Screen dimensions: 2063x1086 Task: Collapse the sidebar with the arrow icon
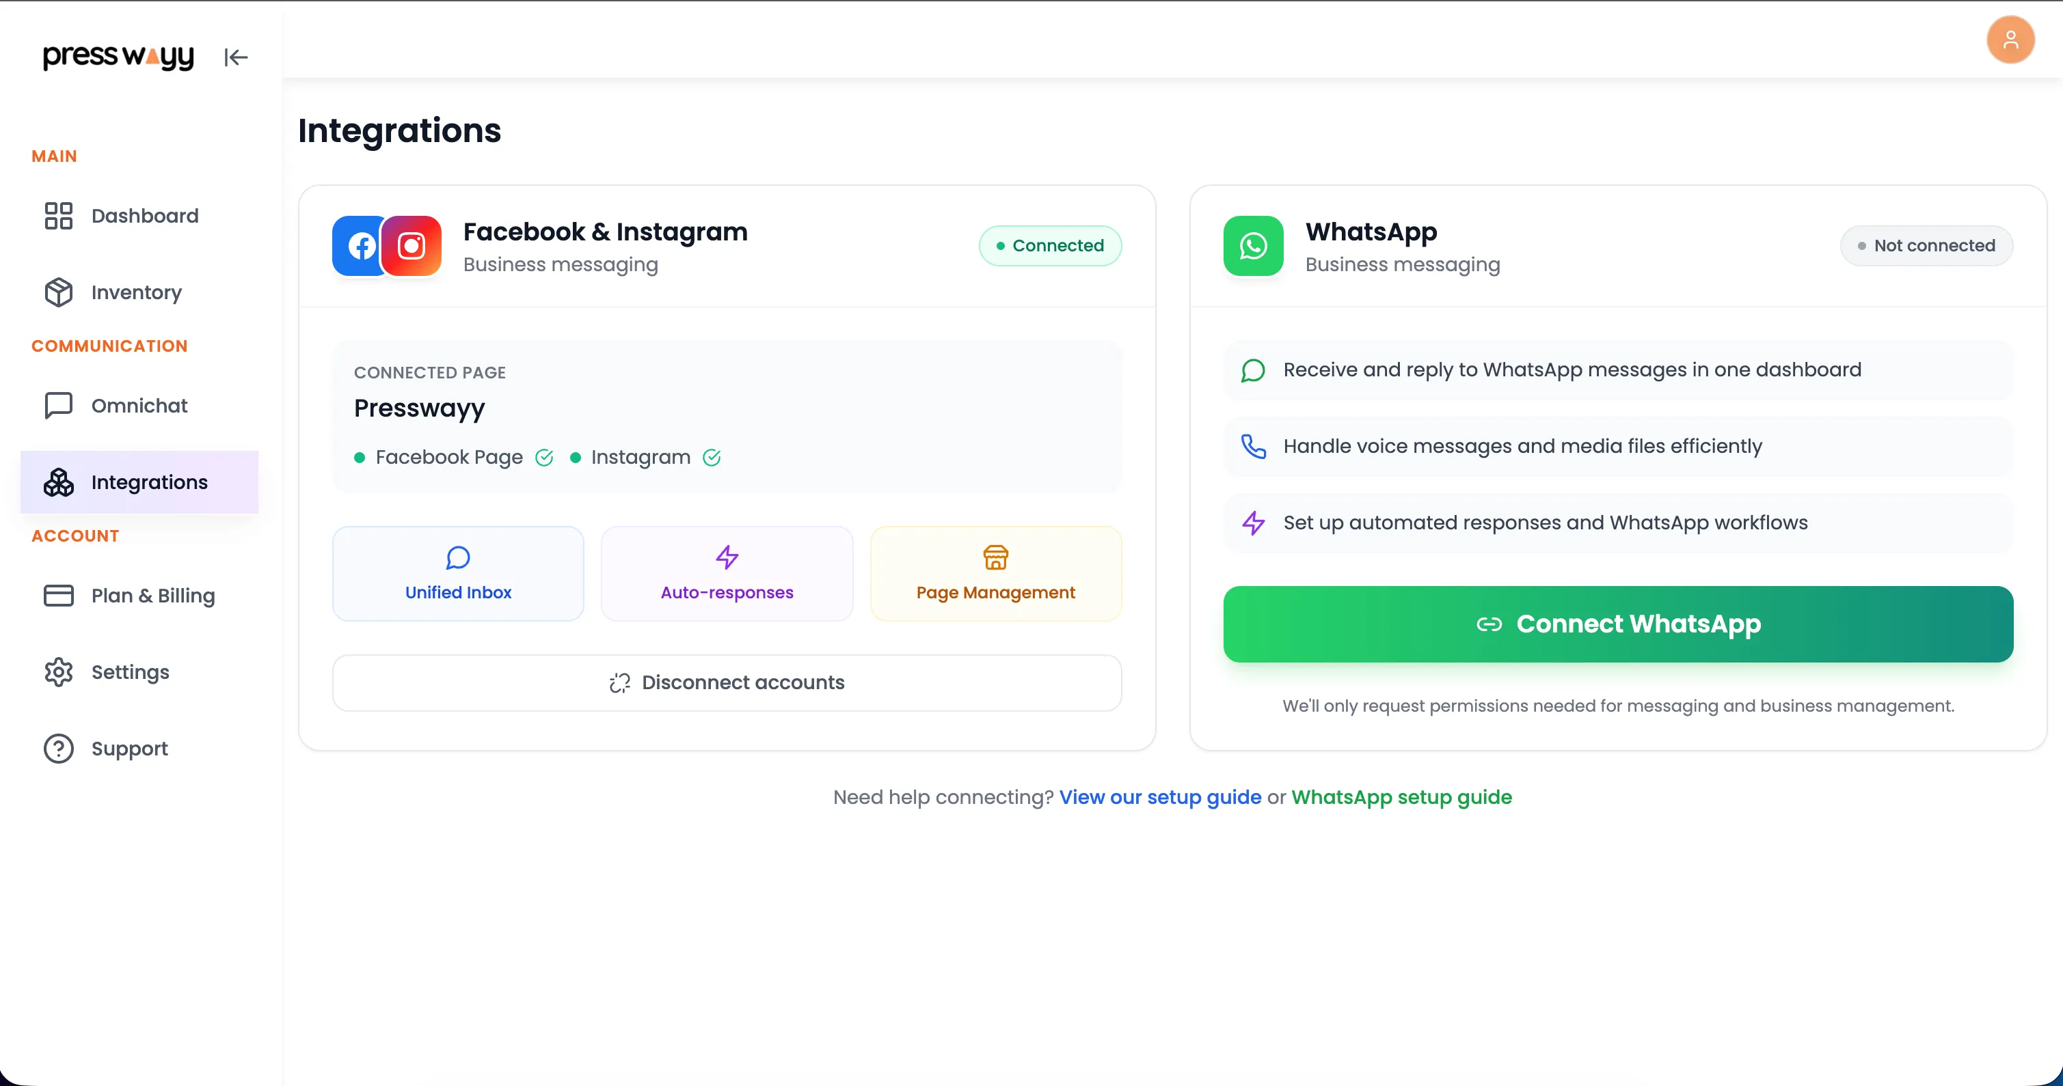pyautogui.click(x=235, y=57)
